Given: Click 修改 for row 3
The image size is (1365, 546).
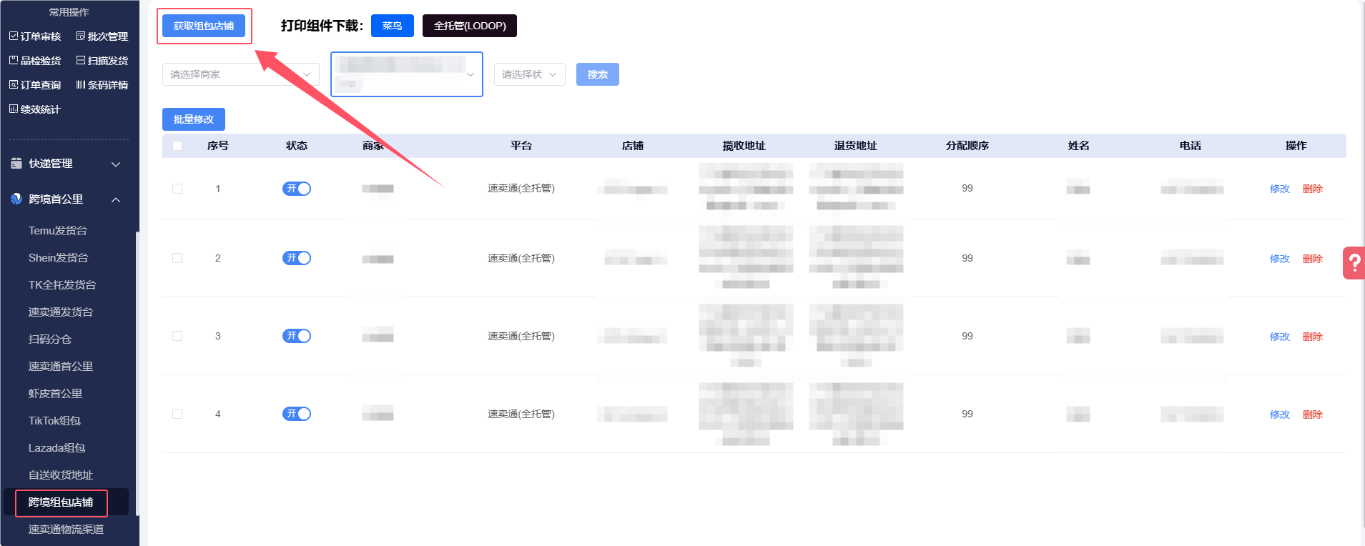Looking at the screenshot, I should pos(1280,337).
